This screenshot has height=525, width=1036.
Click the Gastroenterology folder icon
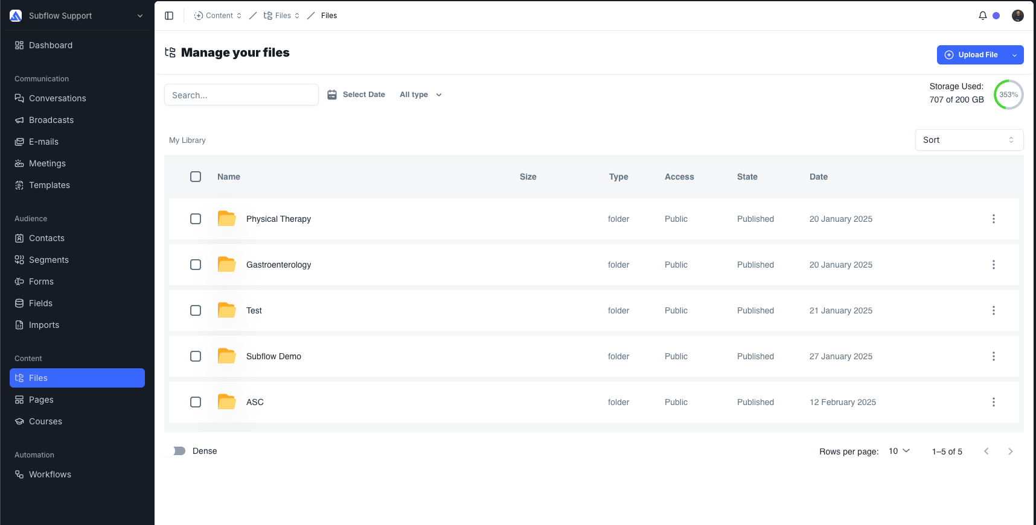coord(226,265)
